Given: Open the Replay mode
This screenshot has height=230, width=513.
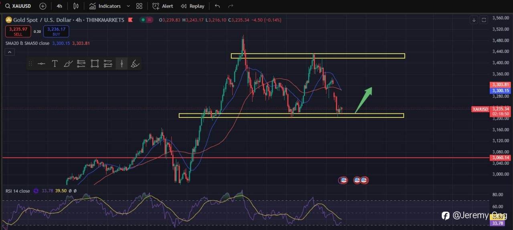Looking at the screenshot, I should [x=192, y=6].
